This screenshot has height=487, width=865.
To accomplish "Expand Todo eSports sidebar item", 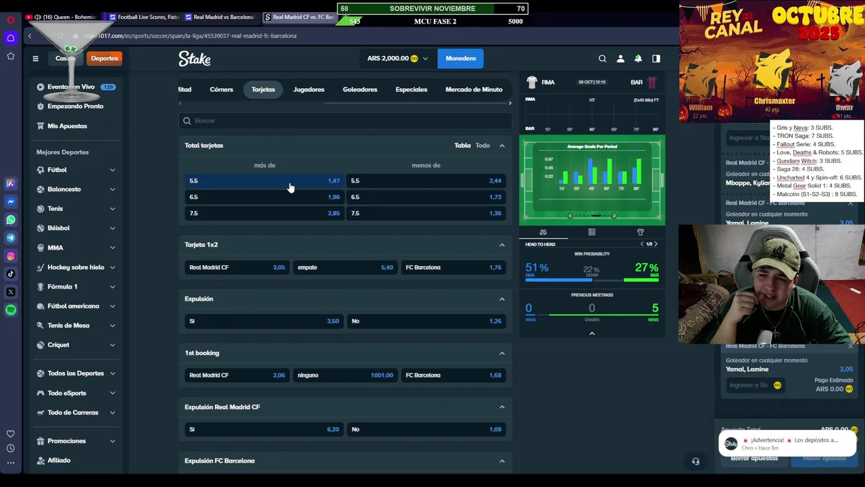I will [112, 393].
